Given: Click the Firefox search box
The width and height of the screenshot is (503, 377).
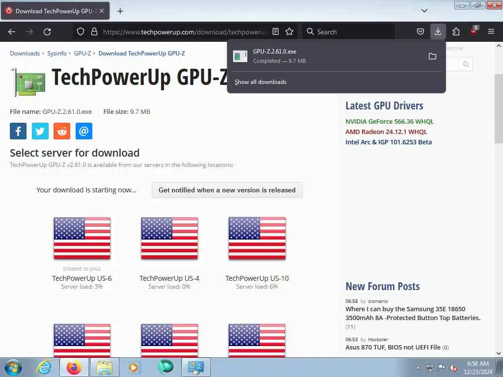Looking at the screenshot, I should pyautogui.click(x=348, y=32).
